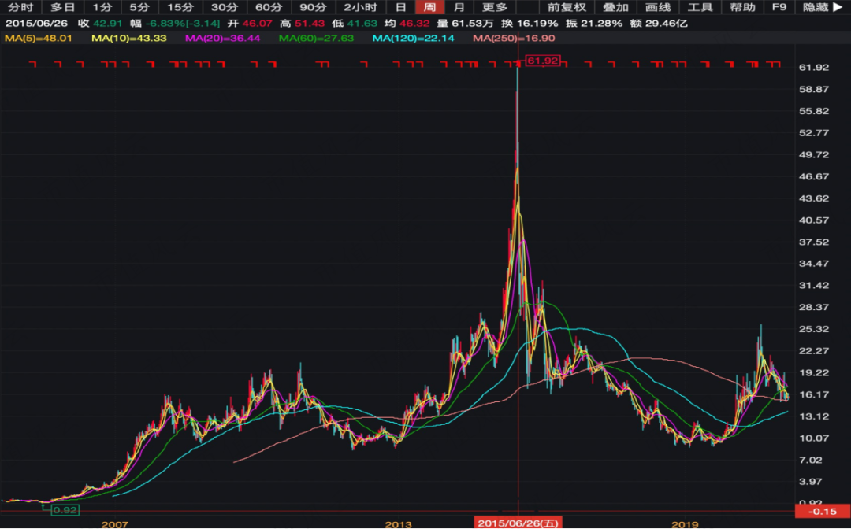This screenshot has height=529, width=851.
Task: Open the 帮助 help menu
Action: pos(742,7)
